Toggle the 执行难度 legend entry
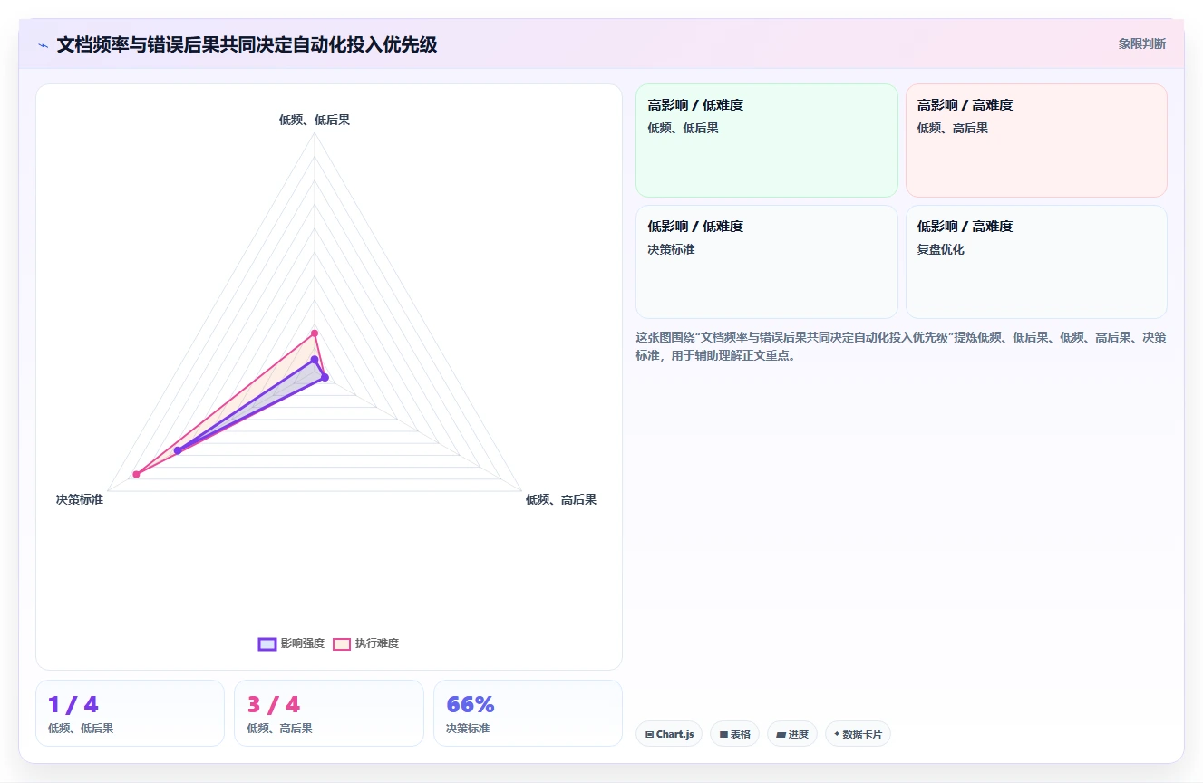This screenshot has height=783, width=1203. click(x=366, y=643)
